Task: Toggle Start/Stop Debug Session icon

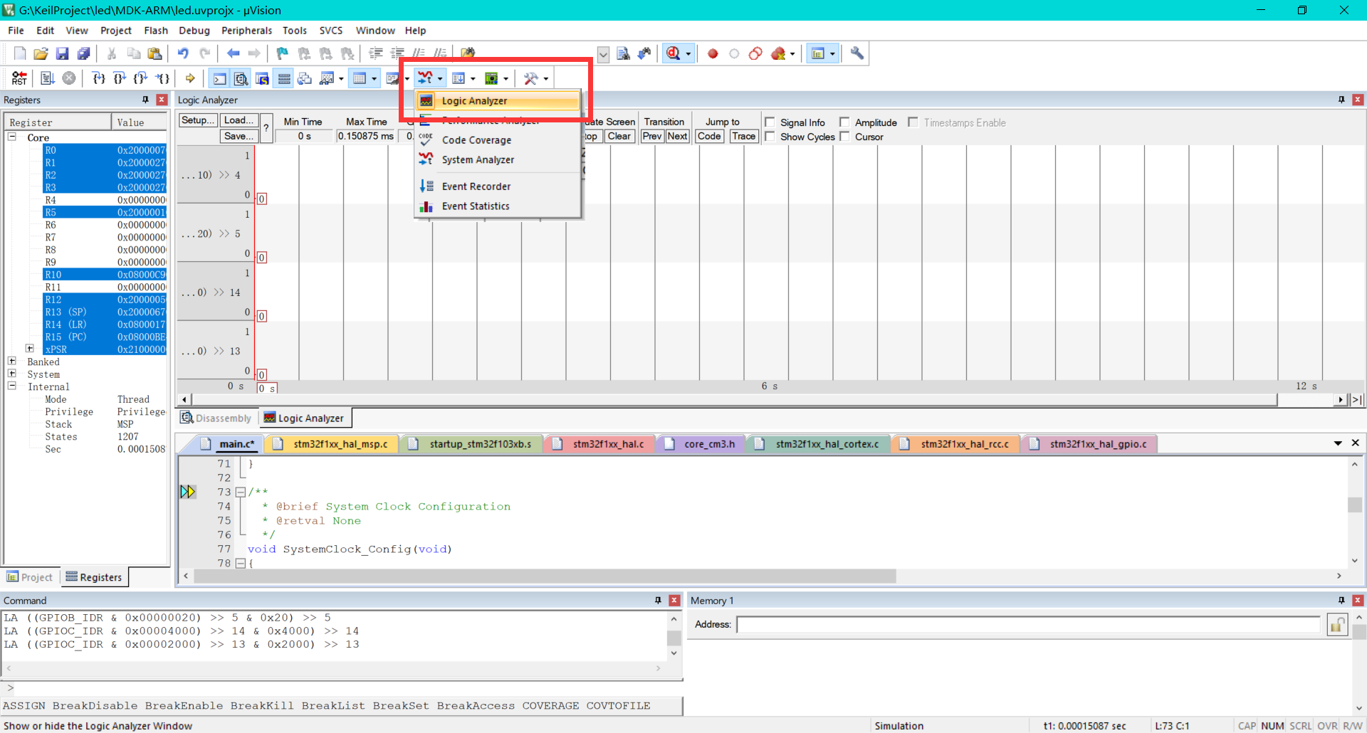Action: (673, 53)
